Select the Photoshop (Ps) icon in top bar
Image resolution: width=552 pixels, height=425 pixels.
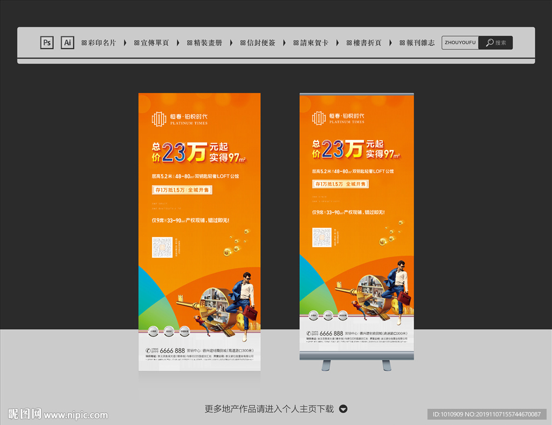tap(47, 42)
